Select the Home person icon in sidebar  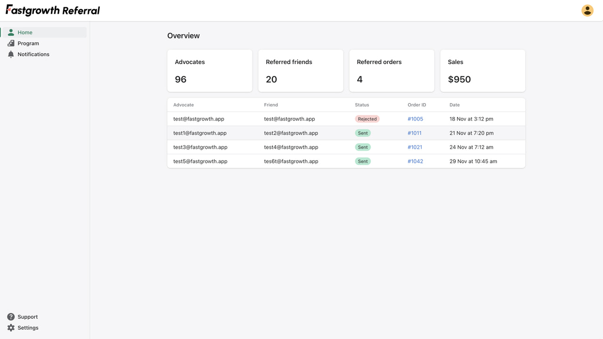click(x=10, y=32)
